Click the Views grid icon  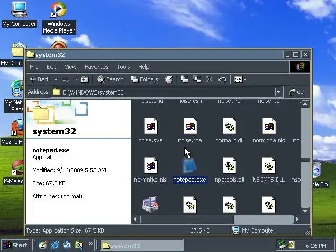tap(238, 79)
